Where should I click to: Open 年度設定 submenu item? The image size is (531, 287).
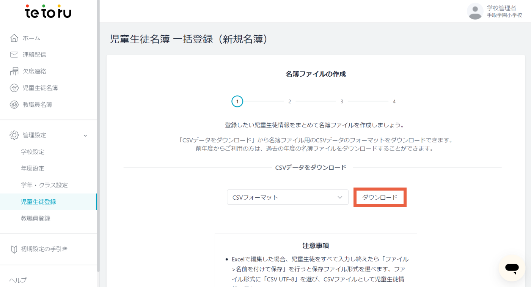pos(33,168)
